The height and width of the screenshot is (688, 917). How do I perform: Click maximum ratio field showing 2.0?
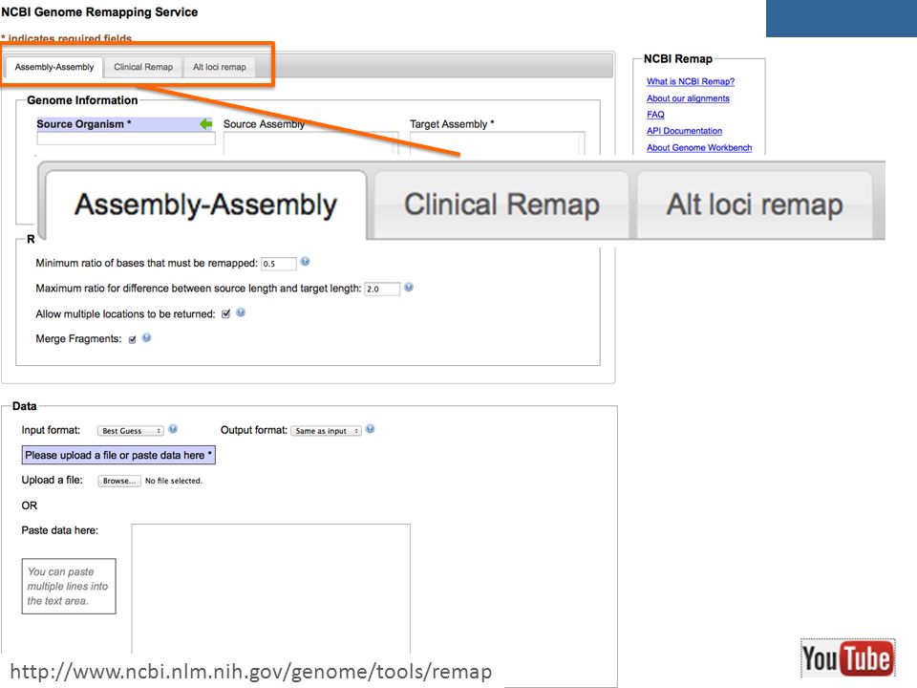[x=382, y=289]
